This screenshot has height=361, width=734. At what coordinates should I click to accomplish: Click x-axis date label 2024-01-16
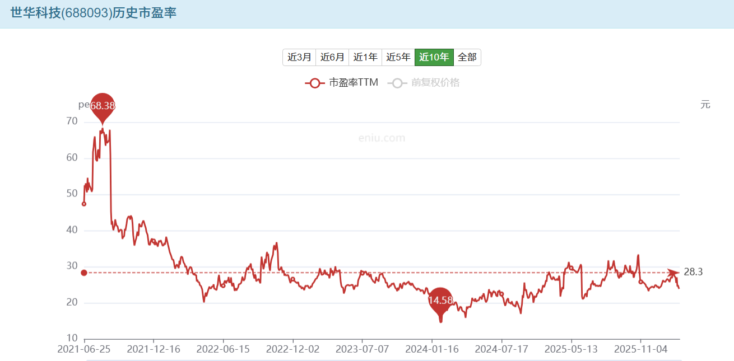pyautogui.click(x=431, y=349)
